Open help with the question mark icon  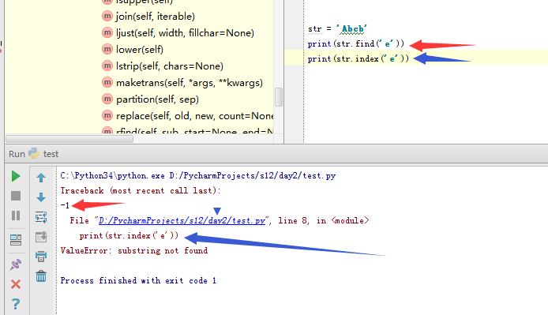coord(16,304)
